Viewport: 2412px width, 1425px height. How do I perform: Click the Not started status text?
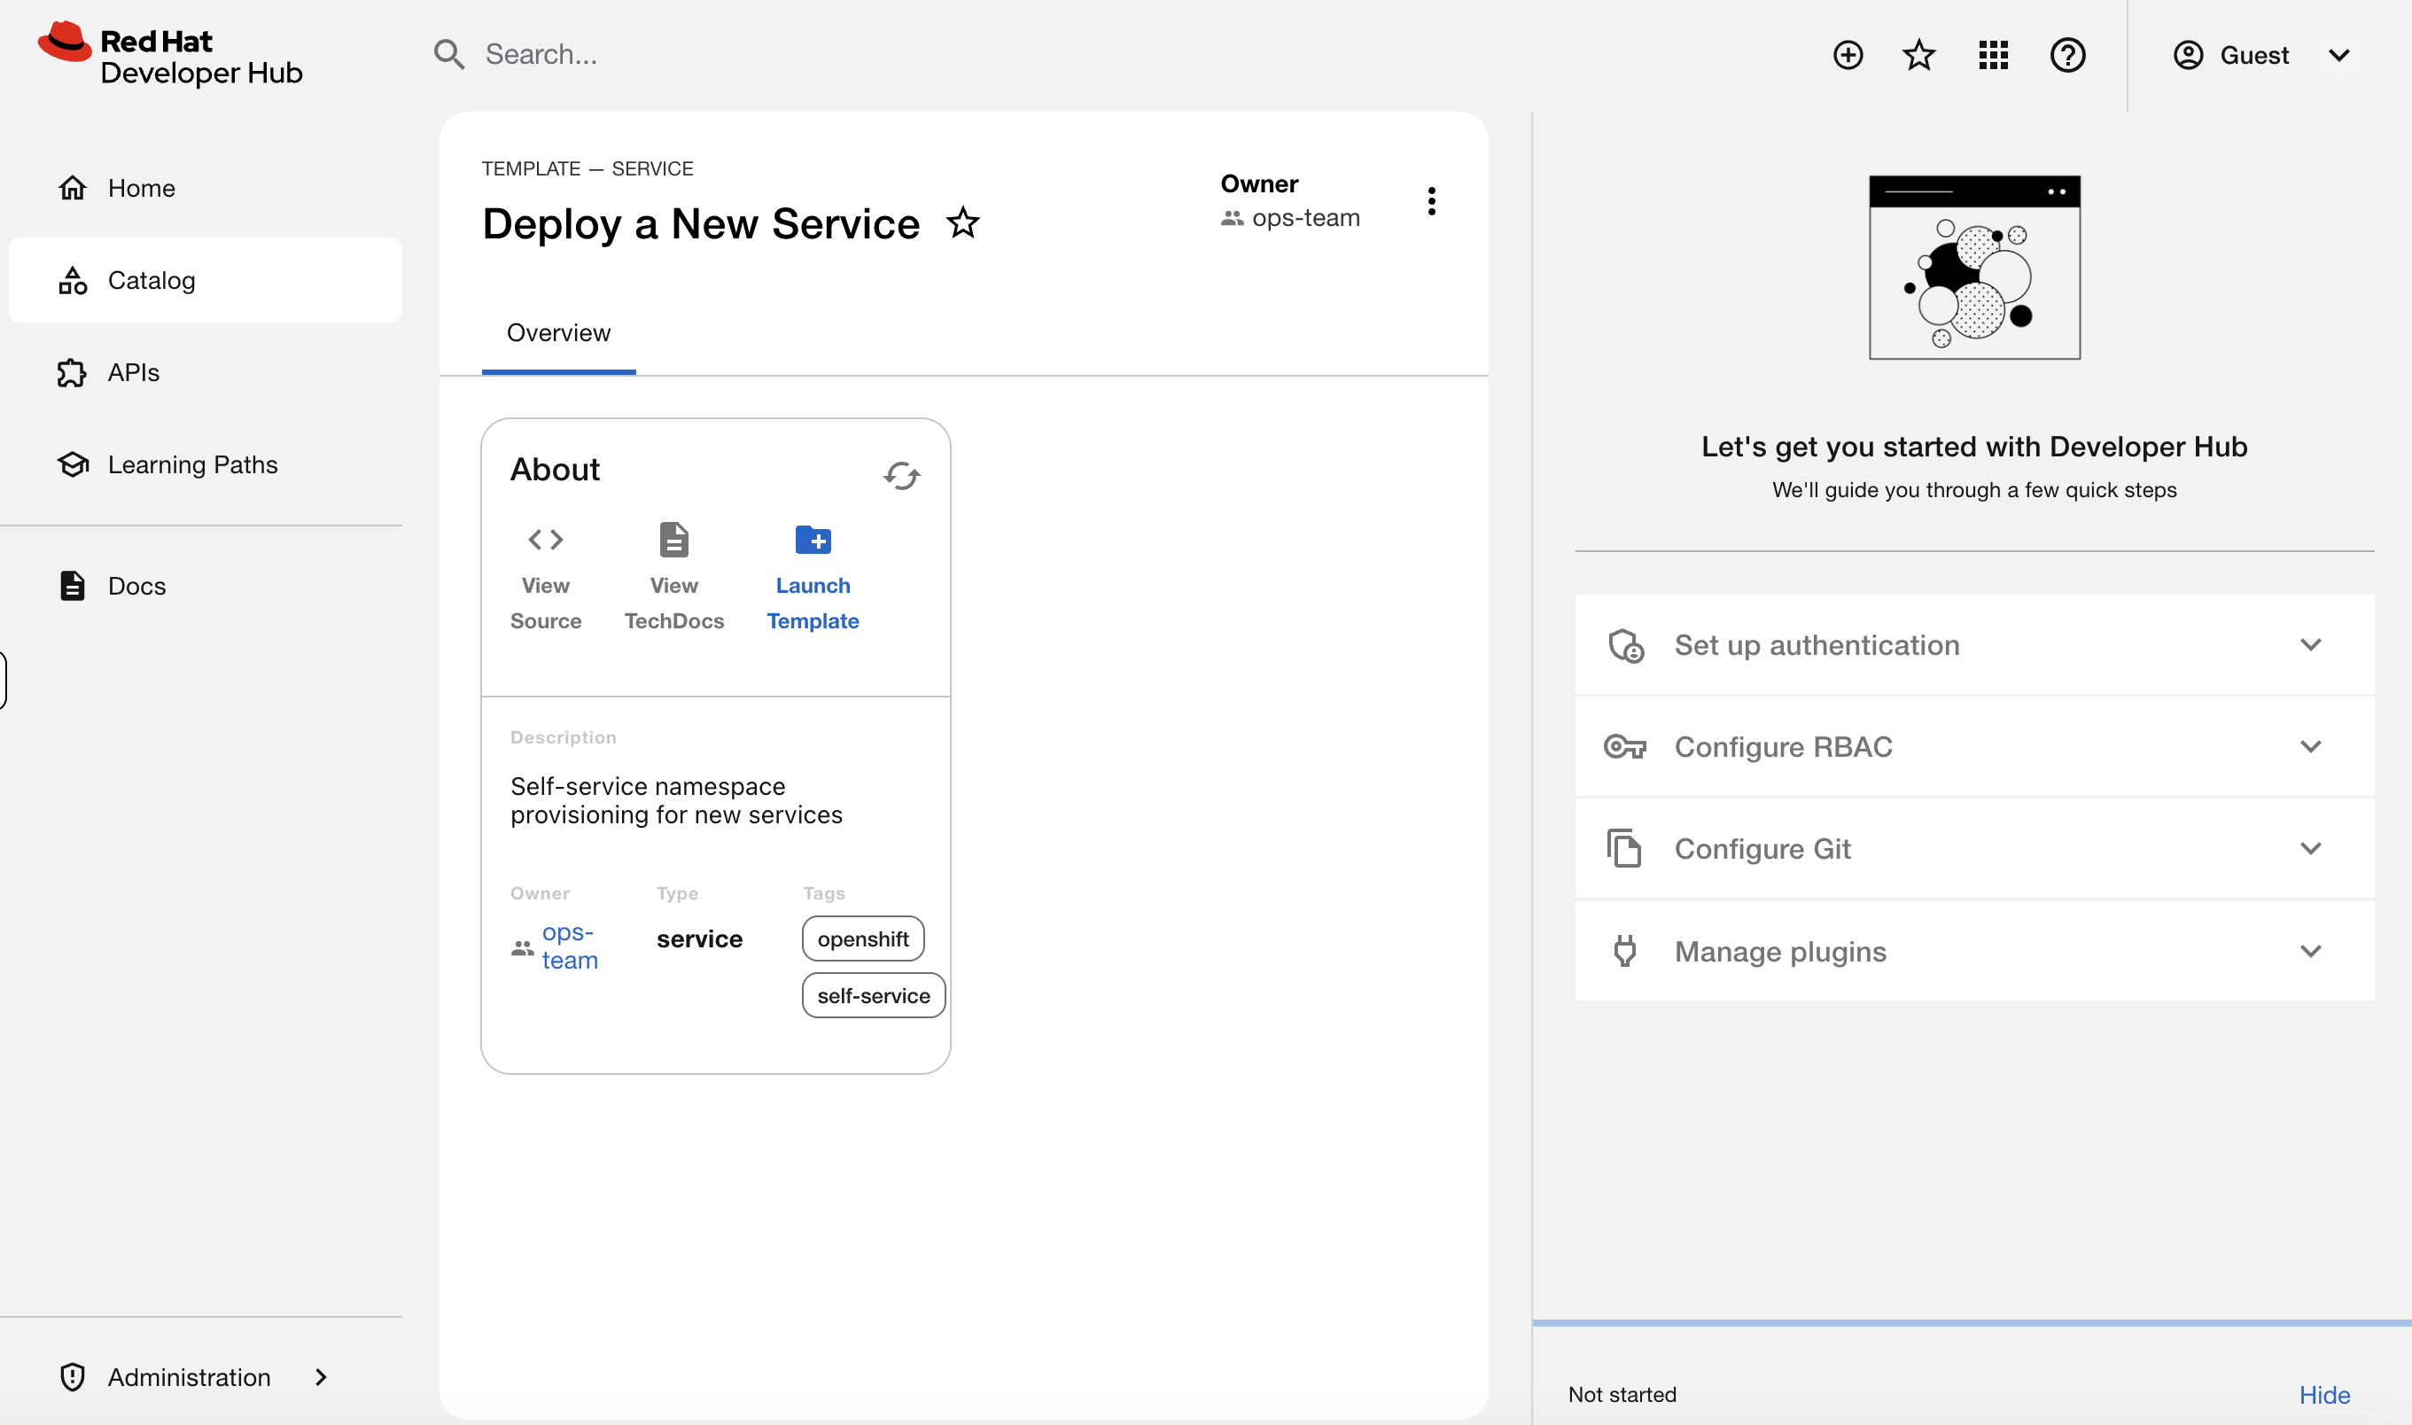(x=1622, y=1394)
